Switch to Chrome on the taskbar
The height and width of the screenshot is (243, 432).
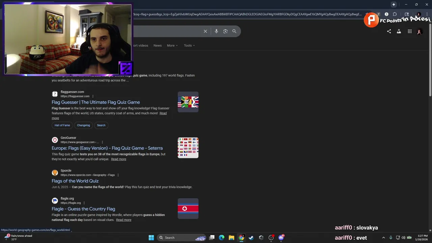241,238
